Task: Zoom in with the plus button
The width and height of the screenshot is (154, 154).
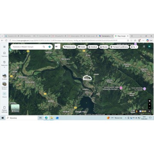Action: coord(149,104)
